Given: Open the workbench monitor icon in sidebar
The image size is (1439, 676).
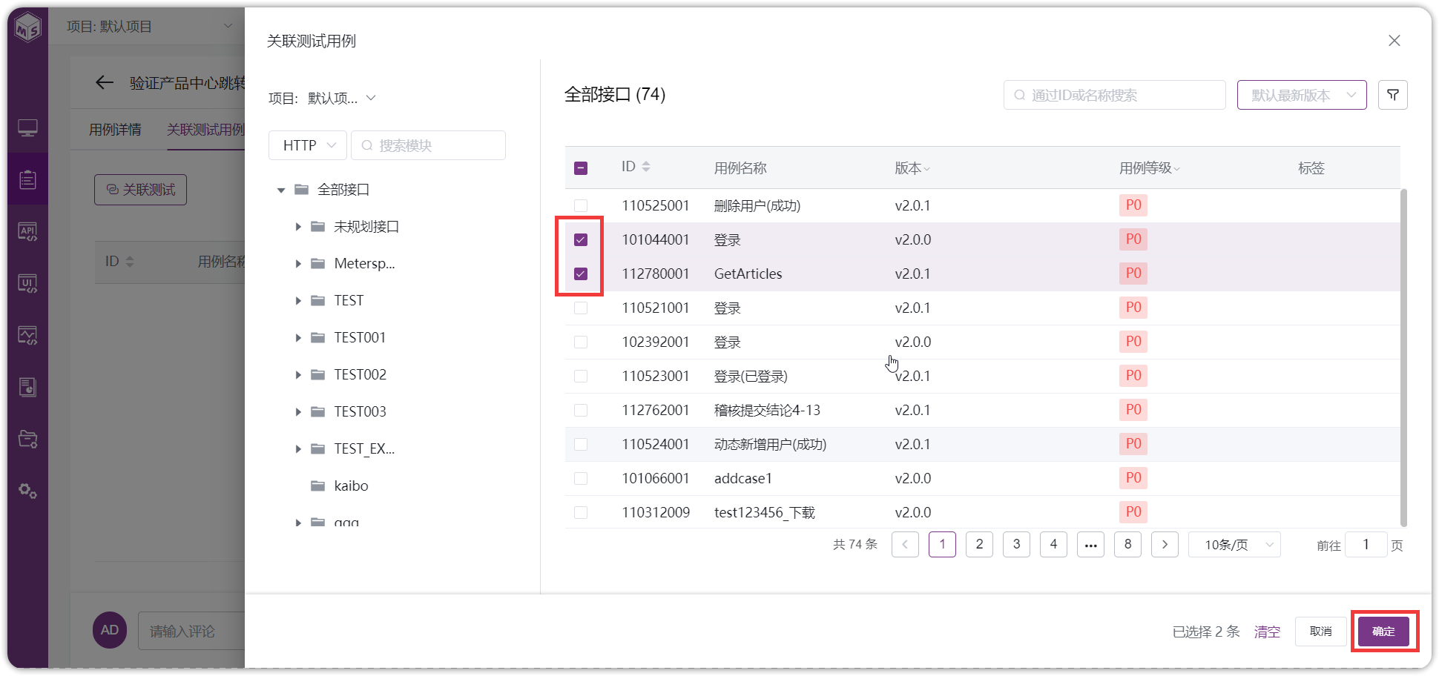Looking at the screenshot, I should click(x=27, y=128).
